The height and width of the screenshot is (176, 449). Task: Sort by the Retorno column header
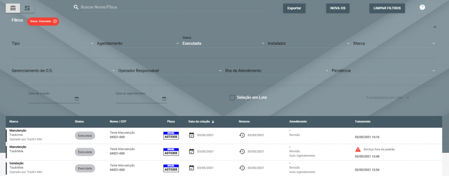(x=244, y=121)
